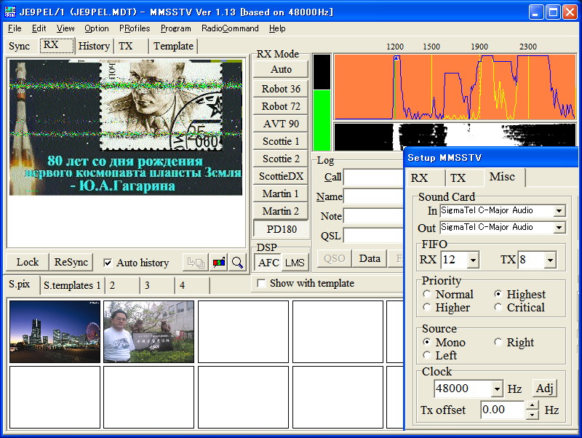Toggle the Auto history checkbox
This screenshot has height=438, width=582.
(x=108, y=263)
